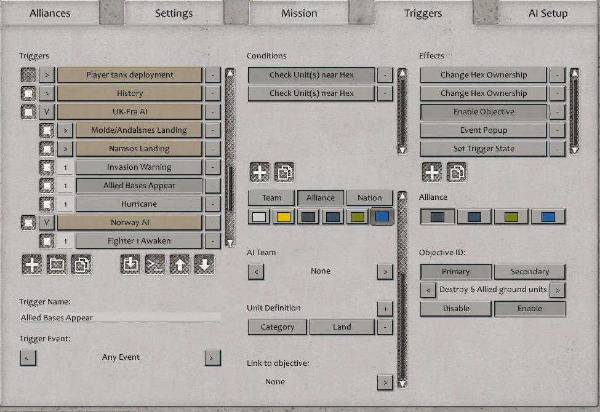Edit the Trigger Name text field

point(121,317)
